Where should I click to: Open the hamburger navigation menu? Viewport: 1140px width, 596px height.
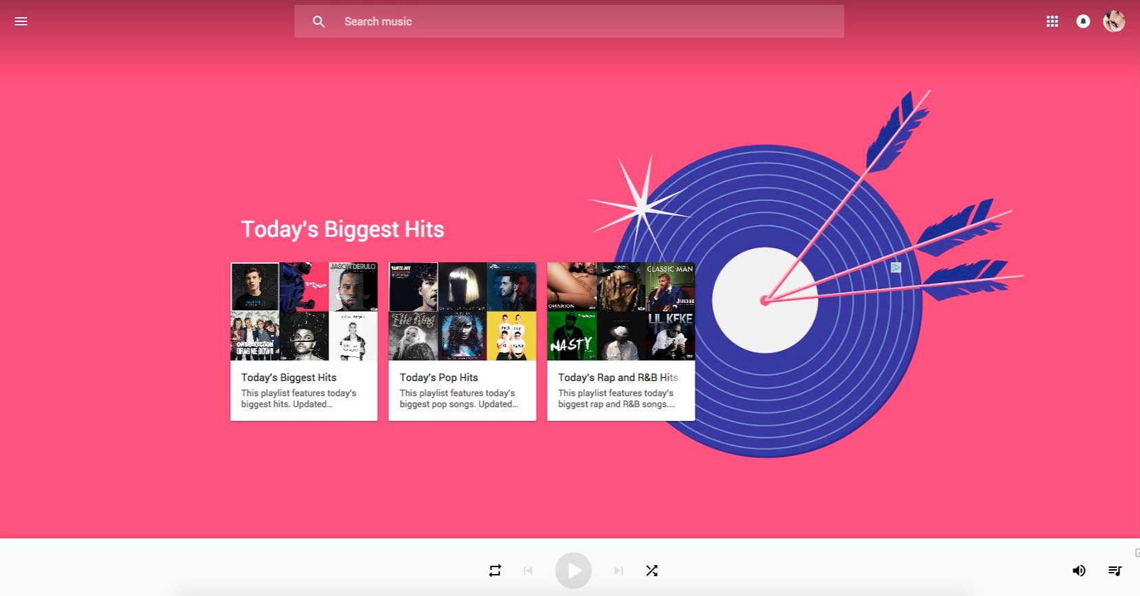click(x=21, y=21)
